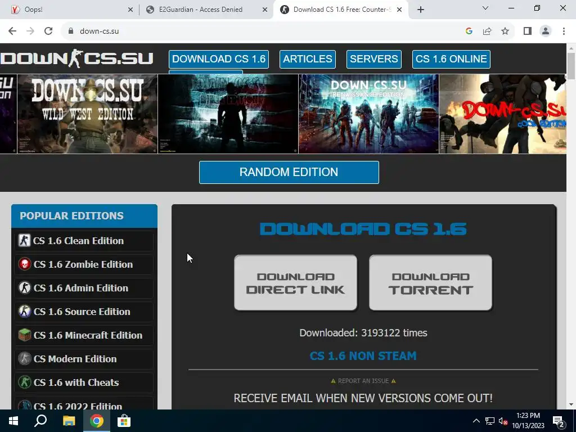Open the DOWNLOAD CS 1.6 nav button

coord(219,59)
